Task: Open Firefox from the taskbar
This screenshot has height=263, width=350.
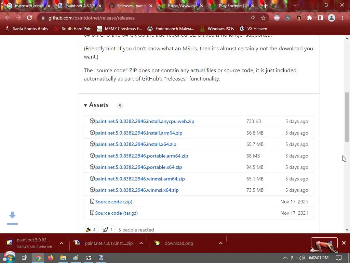Action: 51,258
